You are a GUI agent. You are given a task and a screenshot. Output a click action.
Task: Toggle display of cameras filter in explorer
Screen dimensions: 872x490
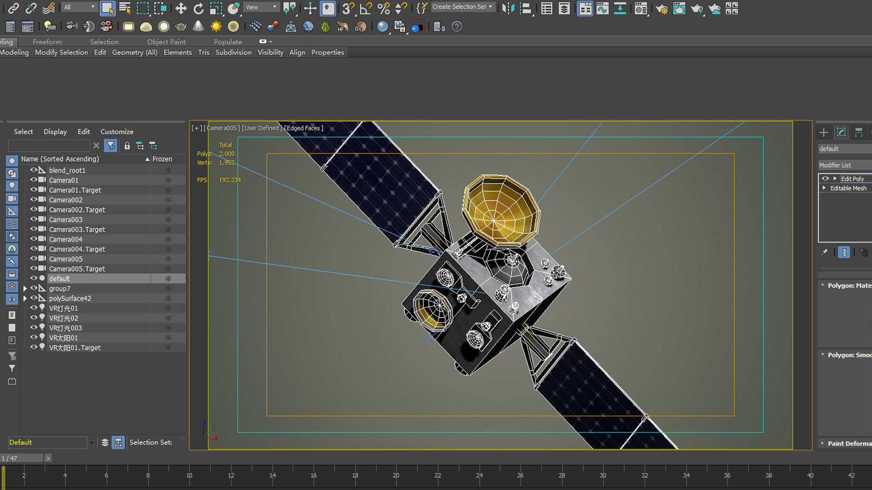pos(12,199)
